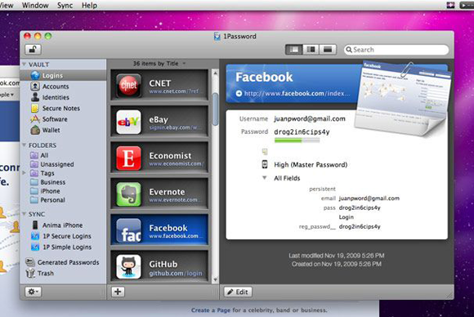Click the 'Last modified Nov 19, 2009' text

pyautogui.click(x=337, y=256)
